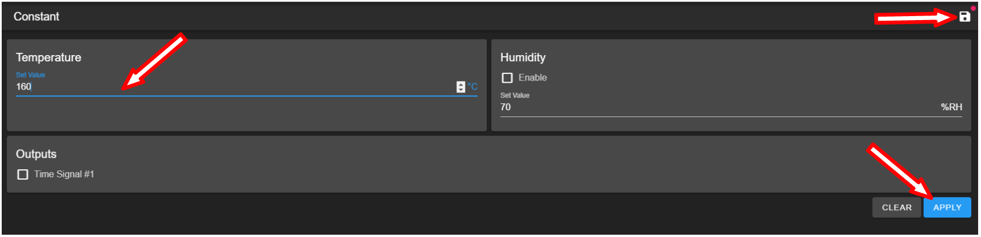This screenshot has width=981, height=237.
Task: Click the APPLY button
Action: pyautogui.click(x=947, y=208)
